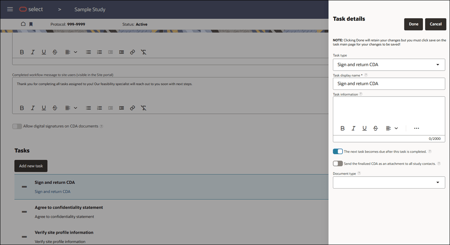
Task: Select the Sign and return CDA task row
Action: 171,187
